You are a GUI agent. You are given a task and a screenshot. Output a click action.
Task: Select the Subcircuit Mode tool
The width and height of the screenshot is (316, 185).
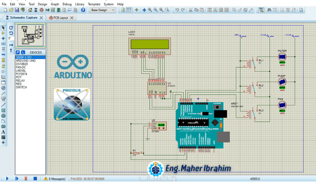(3, 60)
